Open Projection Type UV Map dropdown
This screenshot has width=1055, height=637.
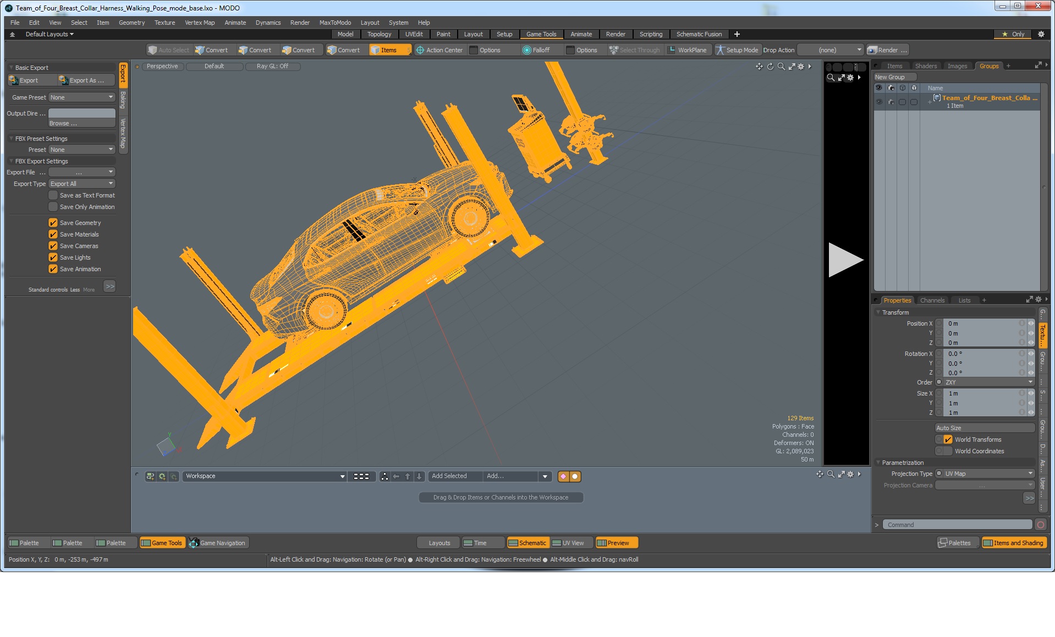pyautogui.click(x=989, y=474)
